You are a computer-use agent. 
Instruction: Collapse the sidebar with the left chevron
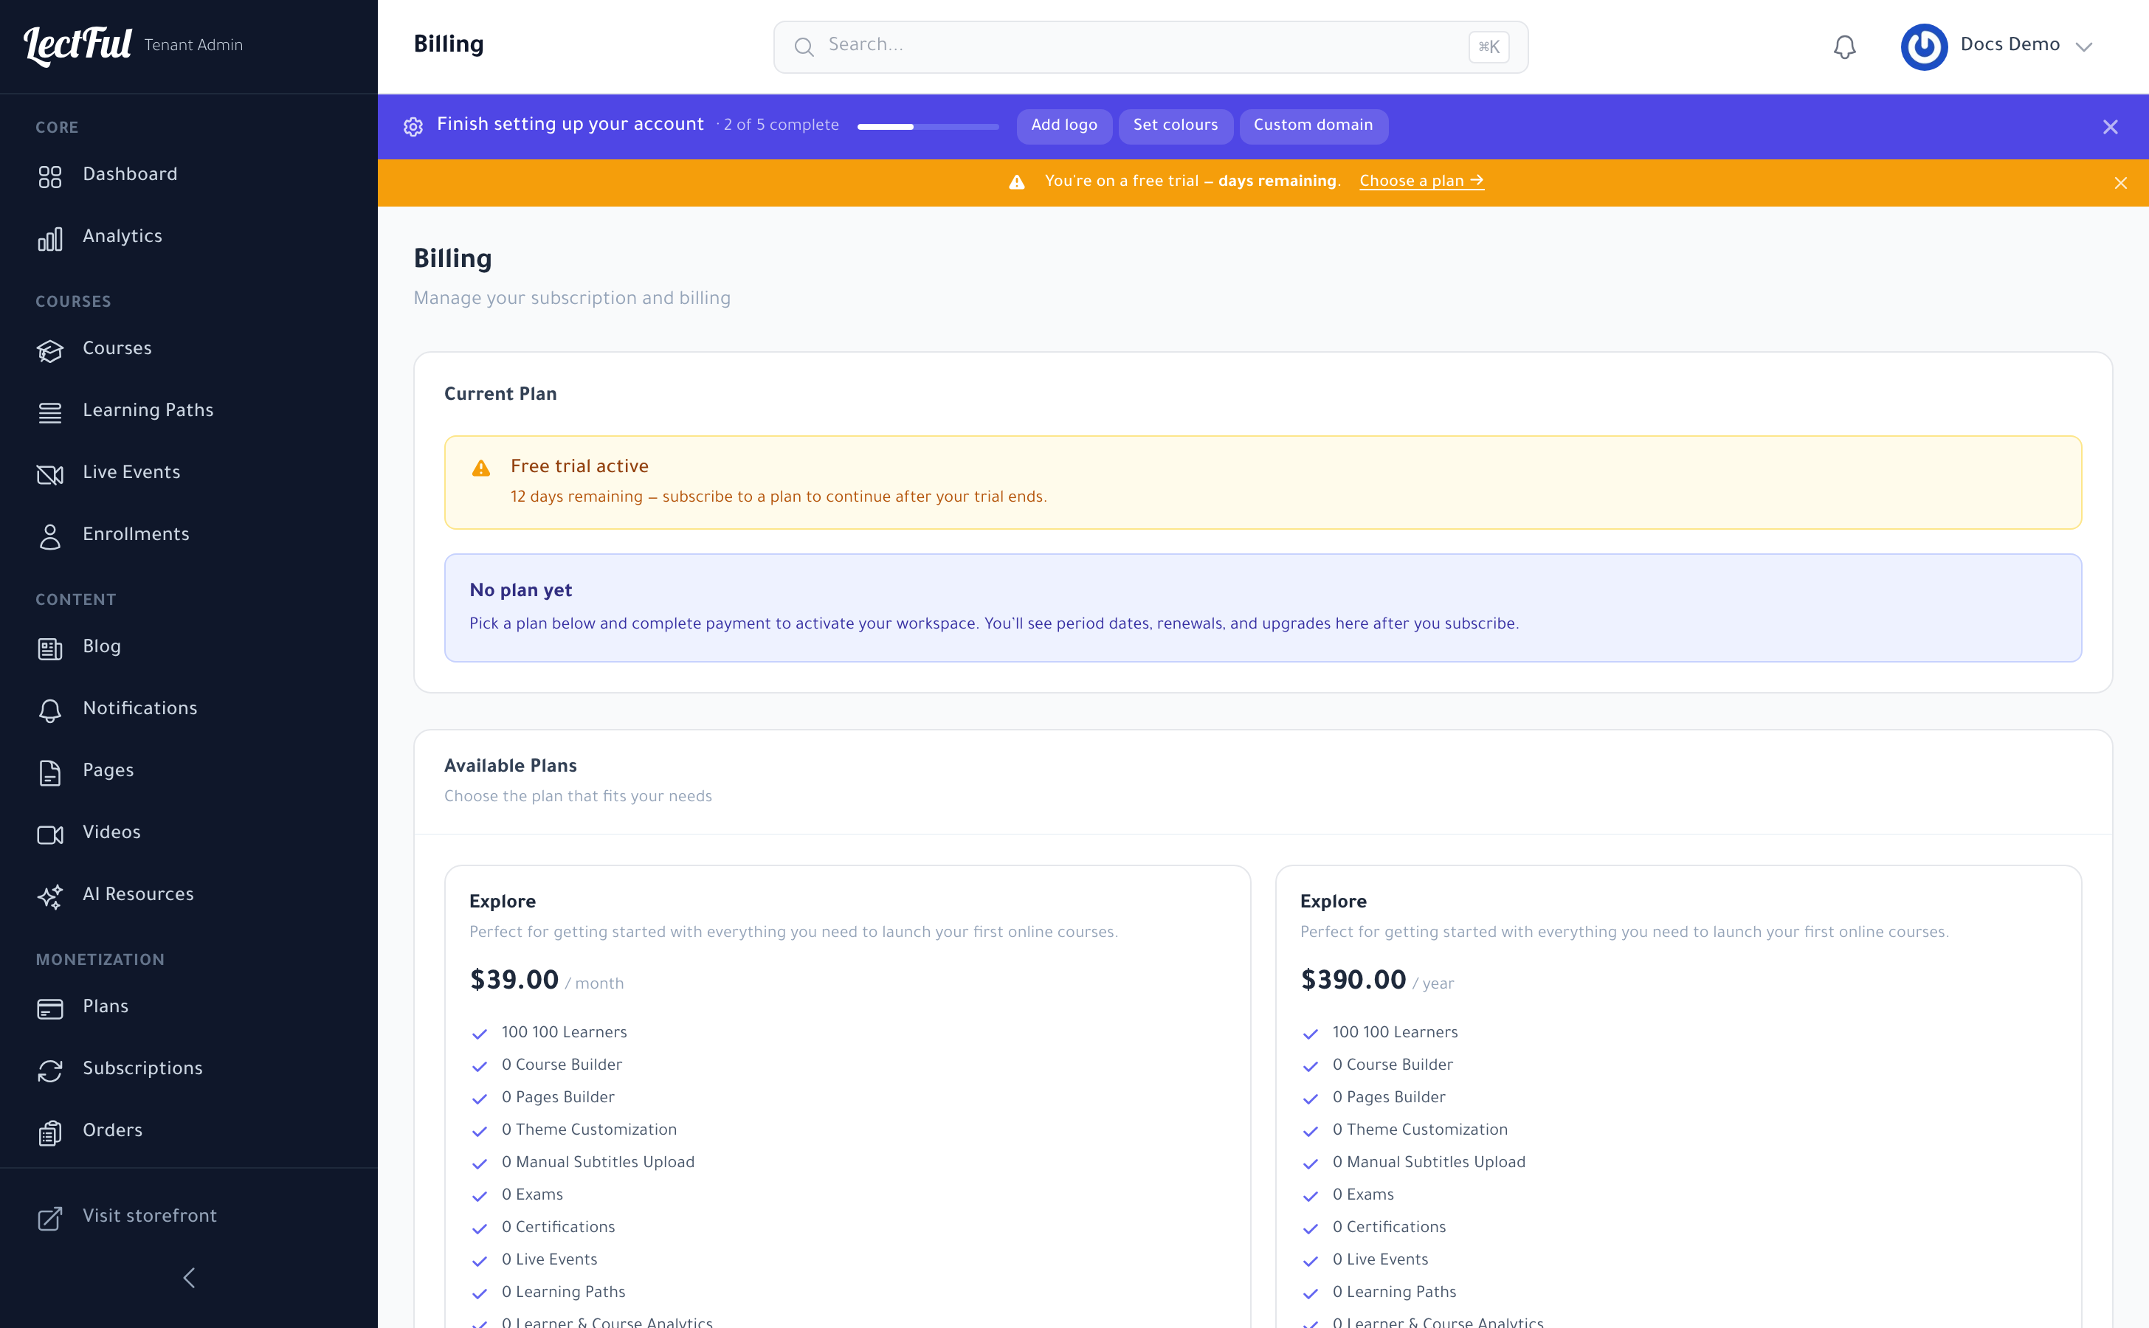(189, 1277)
